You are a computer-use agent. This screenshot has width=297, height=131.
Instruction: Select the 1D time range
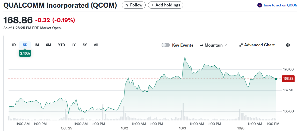[14, 45]
